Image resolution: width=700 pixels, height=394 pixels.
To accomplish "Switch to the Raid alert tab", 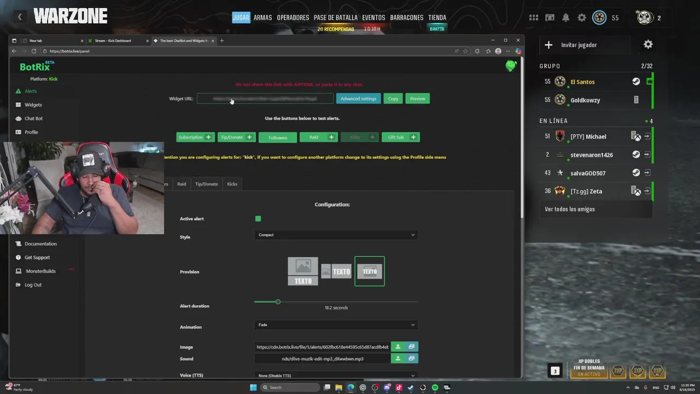I will click(x=182, y=184).
